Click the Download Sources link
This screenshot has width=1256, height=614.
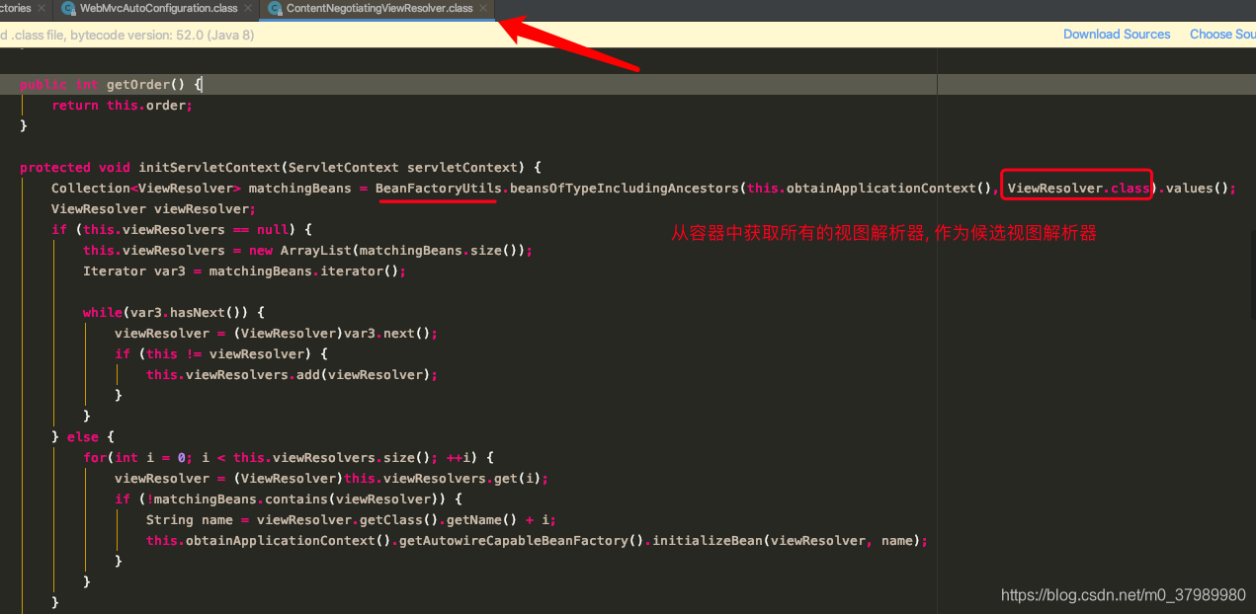tap(1117, 34)
